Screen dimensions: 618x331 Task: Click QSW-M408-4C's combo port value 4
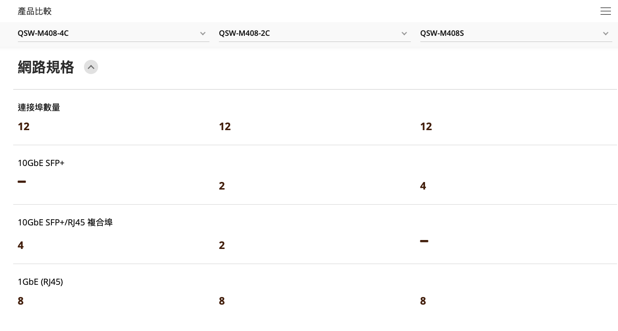21,245
